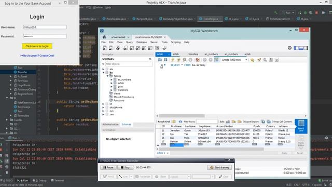Open find panel magnifier icon in editor toolbar
The height and width of the screenshot is (187, 332).
(265, 60)
